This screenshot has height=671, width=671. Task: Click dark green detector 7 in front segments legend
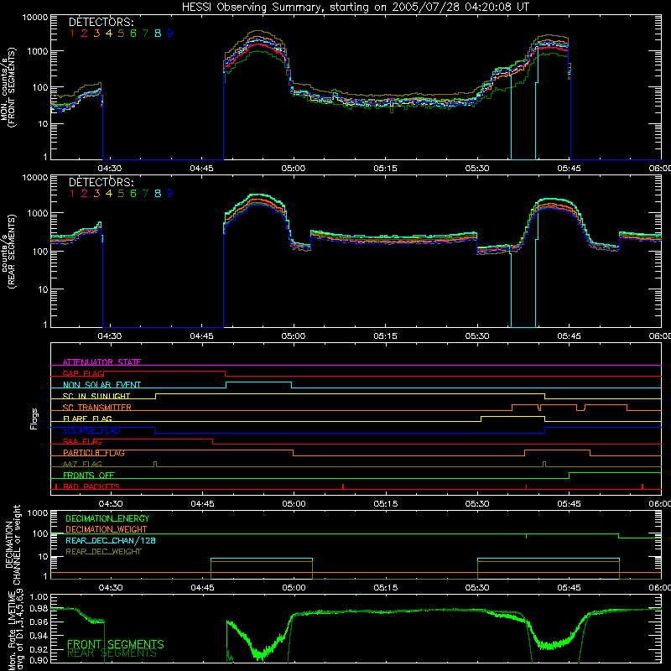[145, 34]
